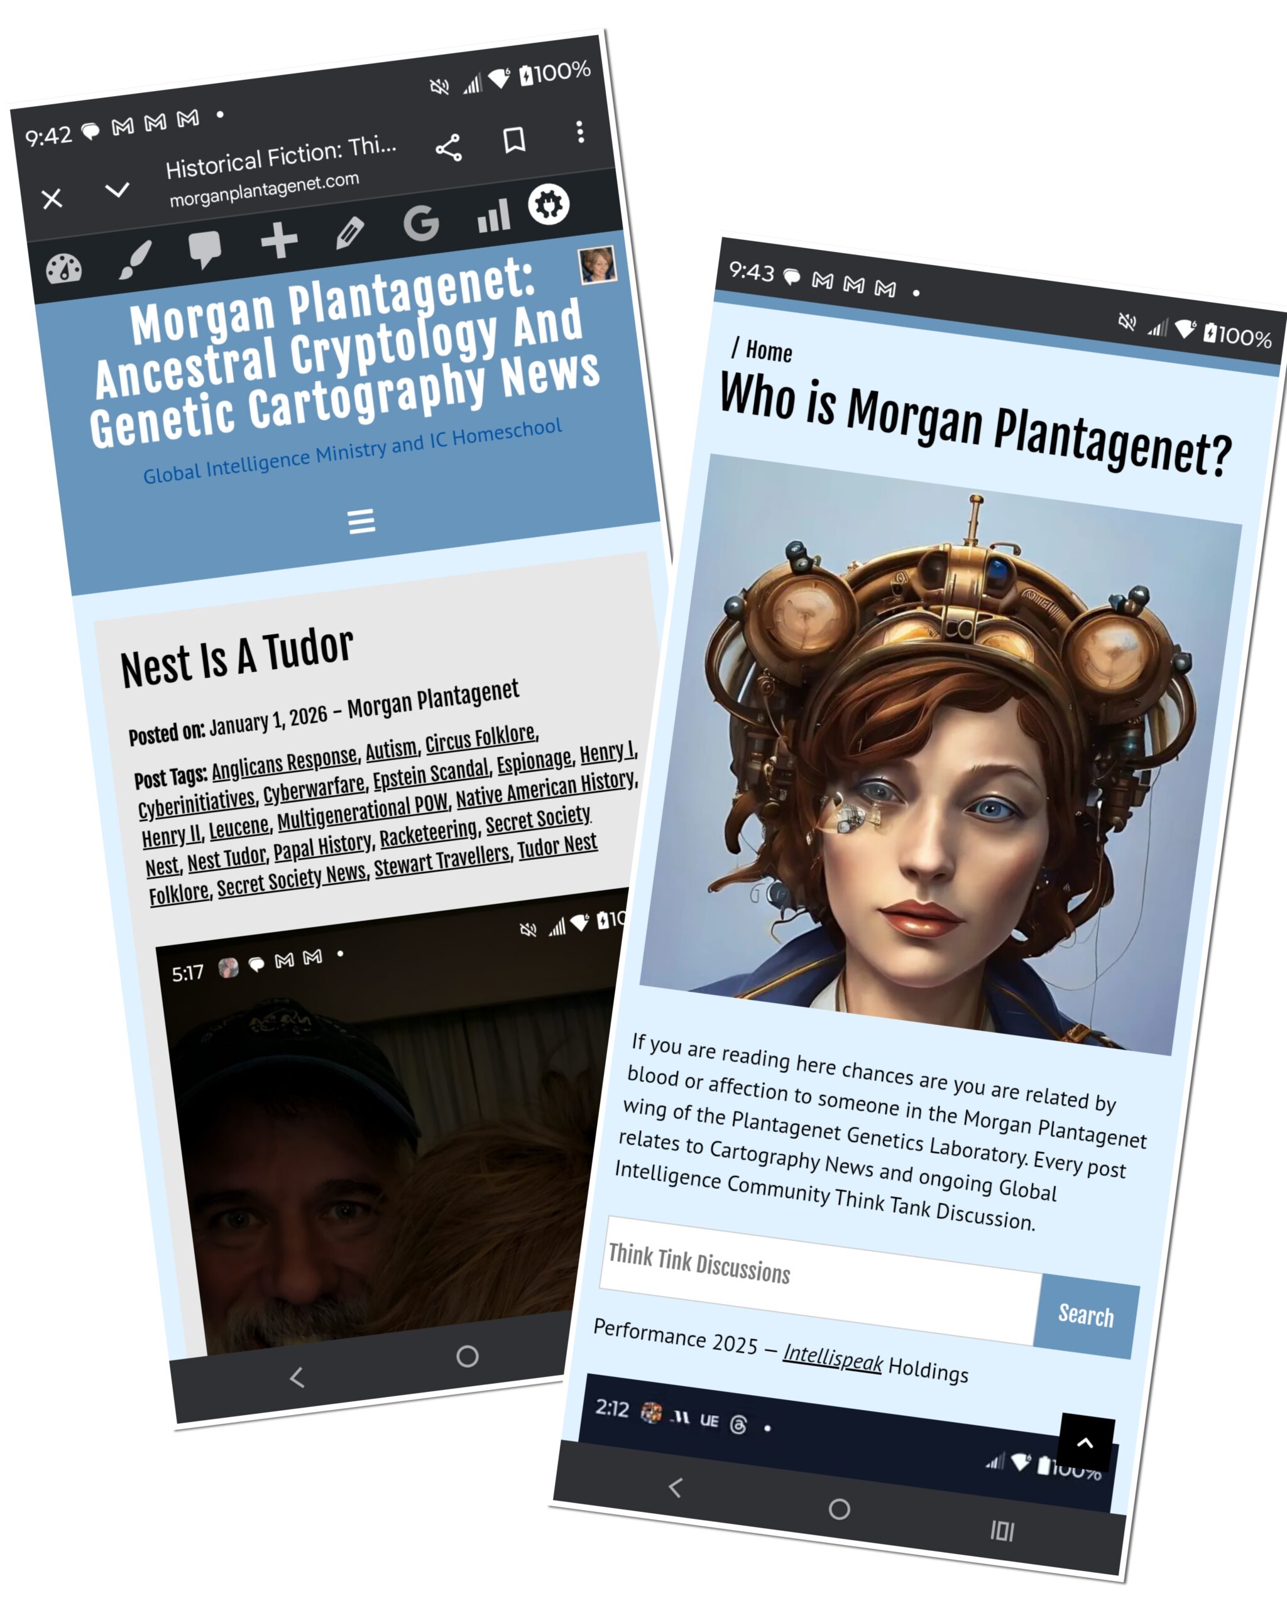
Task: Close the custom tab with X
Action: [52, 199]
